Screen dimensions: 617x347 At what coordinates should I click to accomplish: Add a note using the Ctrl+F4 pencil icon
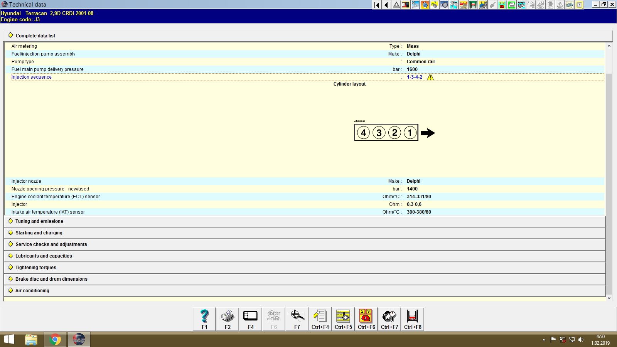(320, 316)
